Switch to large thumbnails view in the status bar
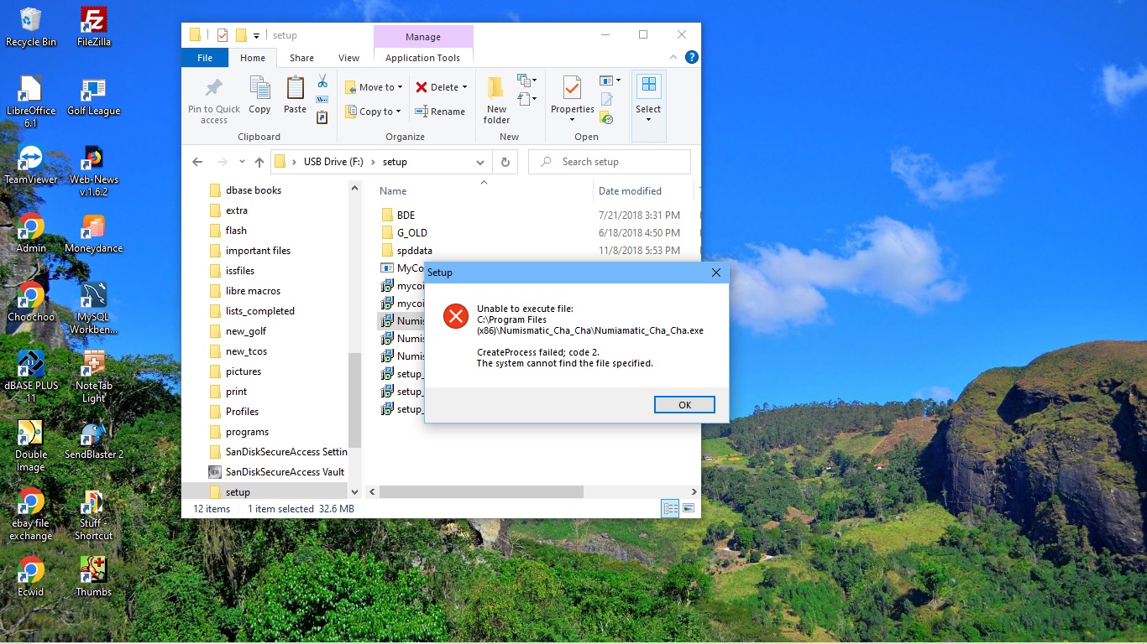 coord(689,508)
